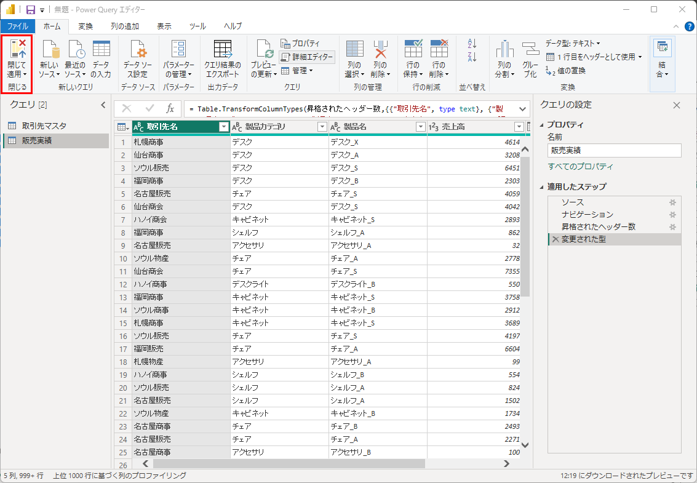Switch to the 変換 tab
The image size is (697, 483).
(x=86, y=26)
